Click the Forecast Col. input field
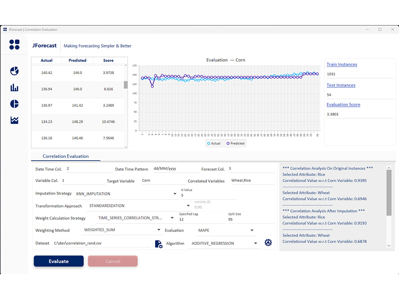This screenshot has width=399, height=299. [x=251, y=169]
